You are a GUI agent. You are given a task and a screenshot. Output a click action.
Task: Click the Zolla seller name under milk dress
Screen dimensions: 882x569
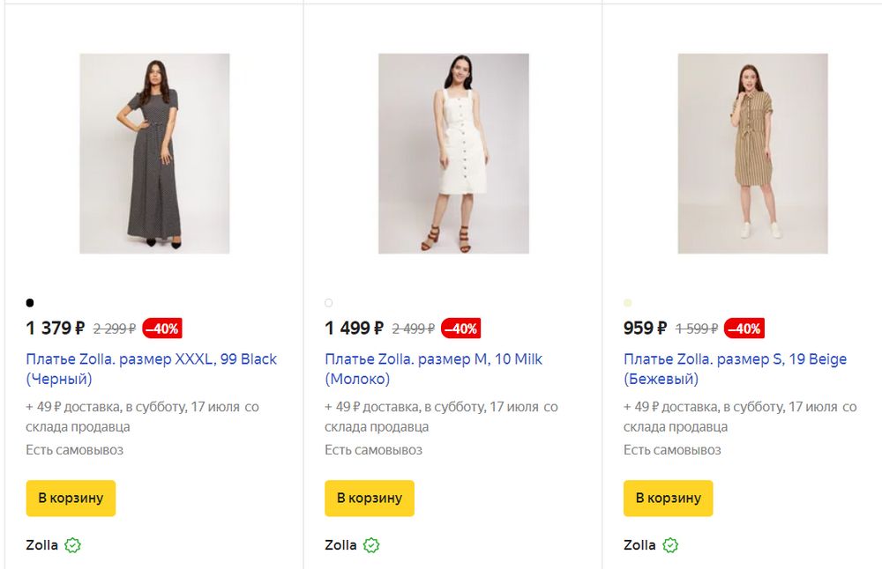[340, 545]
